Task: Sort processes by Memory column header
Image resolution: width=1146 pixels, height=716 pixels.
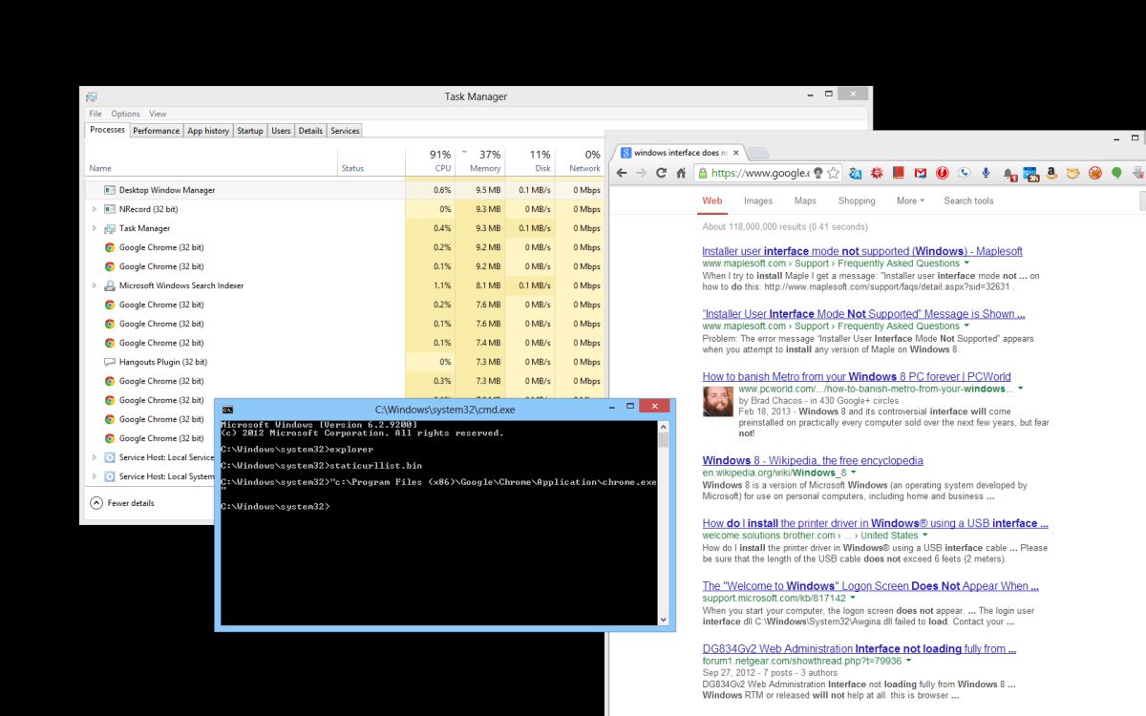Action: click(x=480, y=159)
